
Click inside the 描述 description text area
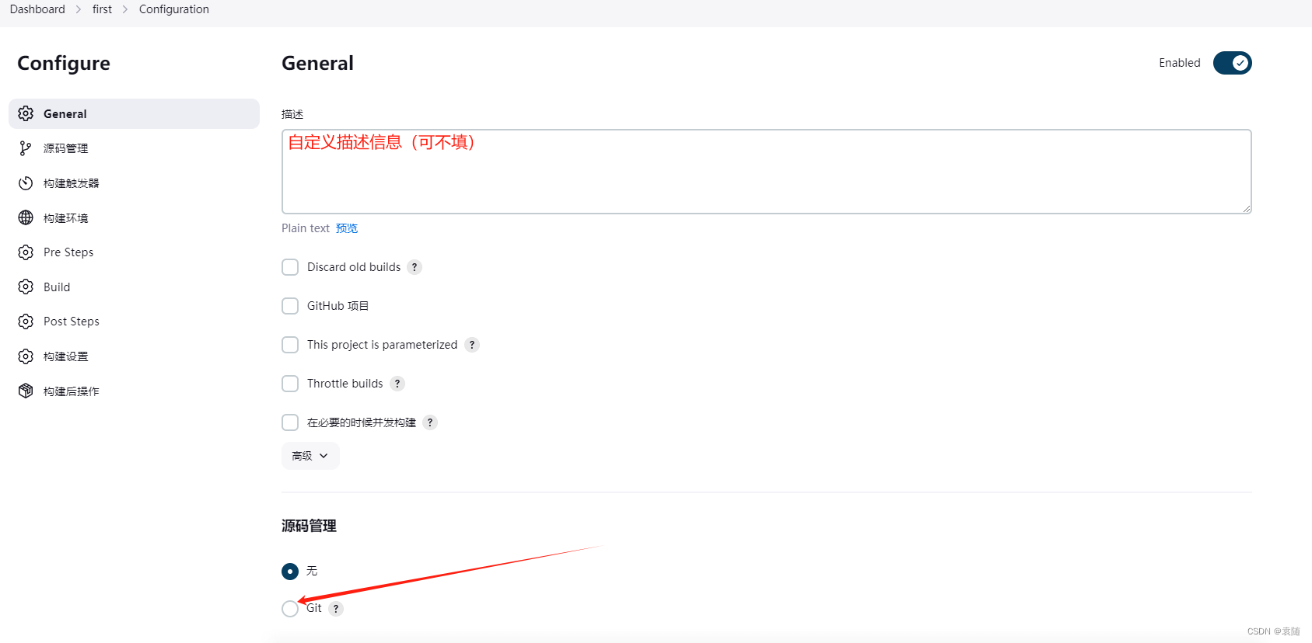(766, 172)
